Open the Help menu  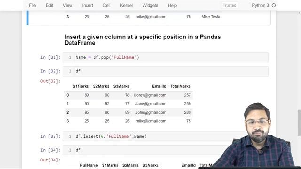click(173, 5)
